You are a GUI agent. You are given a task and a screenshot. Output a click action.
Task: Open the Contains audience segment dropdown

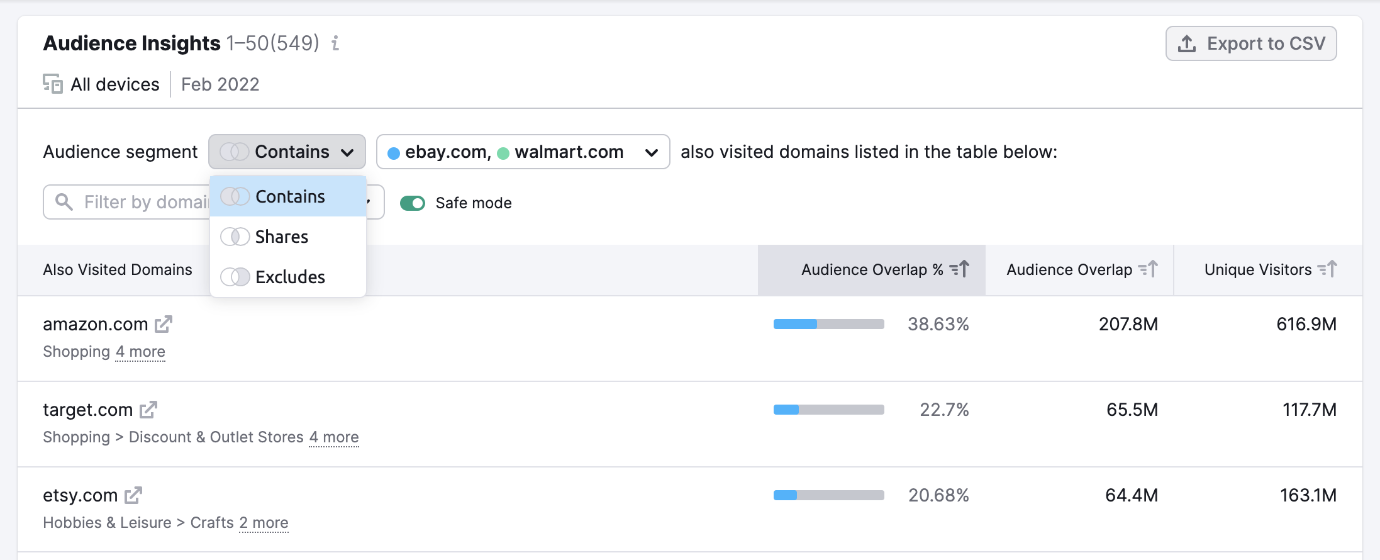(287, 152)
